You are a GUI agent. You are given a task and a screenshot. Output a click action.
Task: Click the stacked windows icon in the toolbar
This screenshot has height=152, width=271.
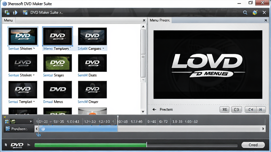(7, 12)
